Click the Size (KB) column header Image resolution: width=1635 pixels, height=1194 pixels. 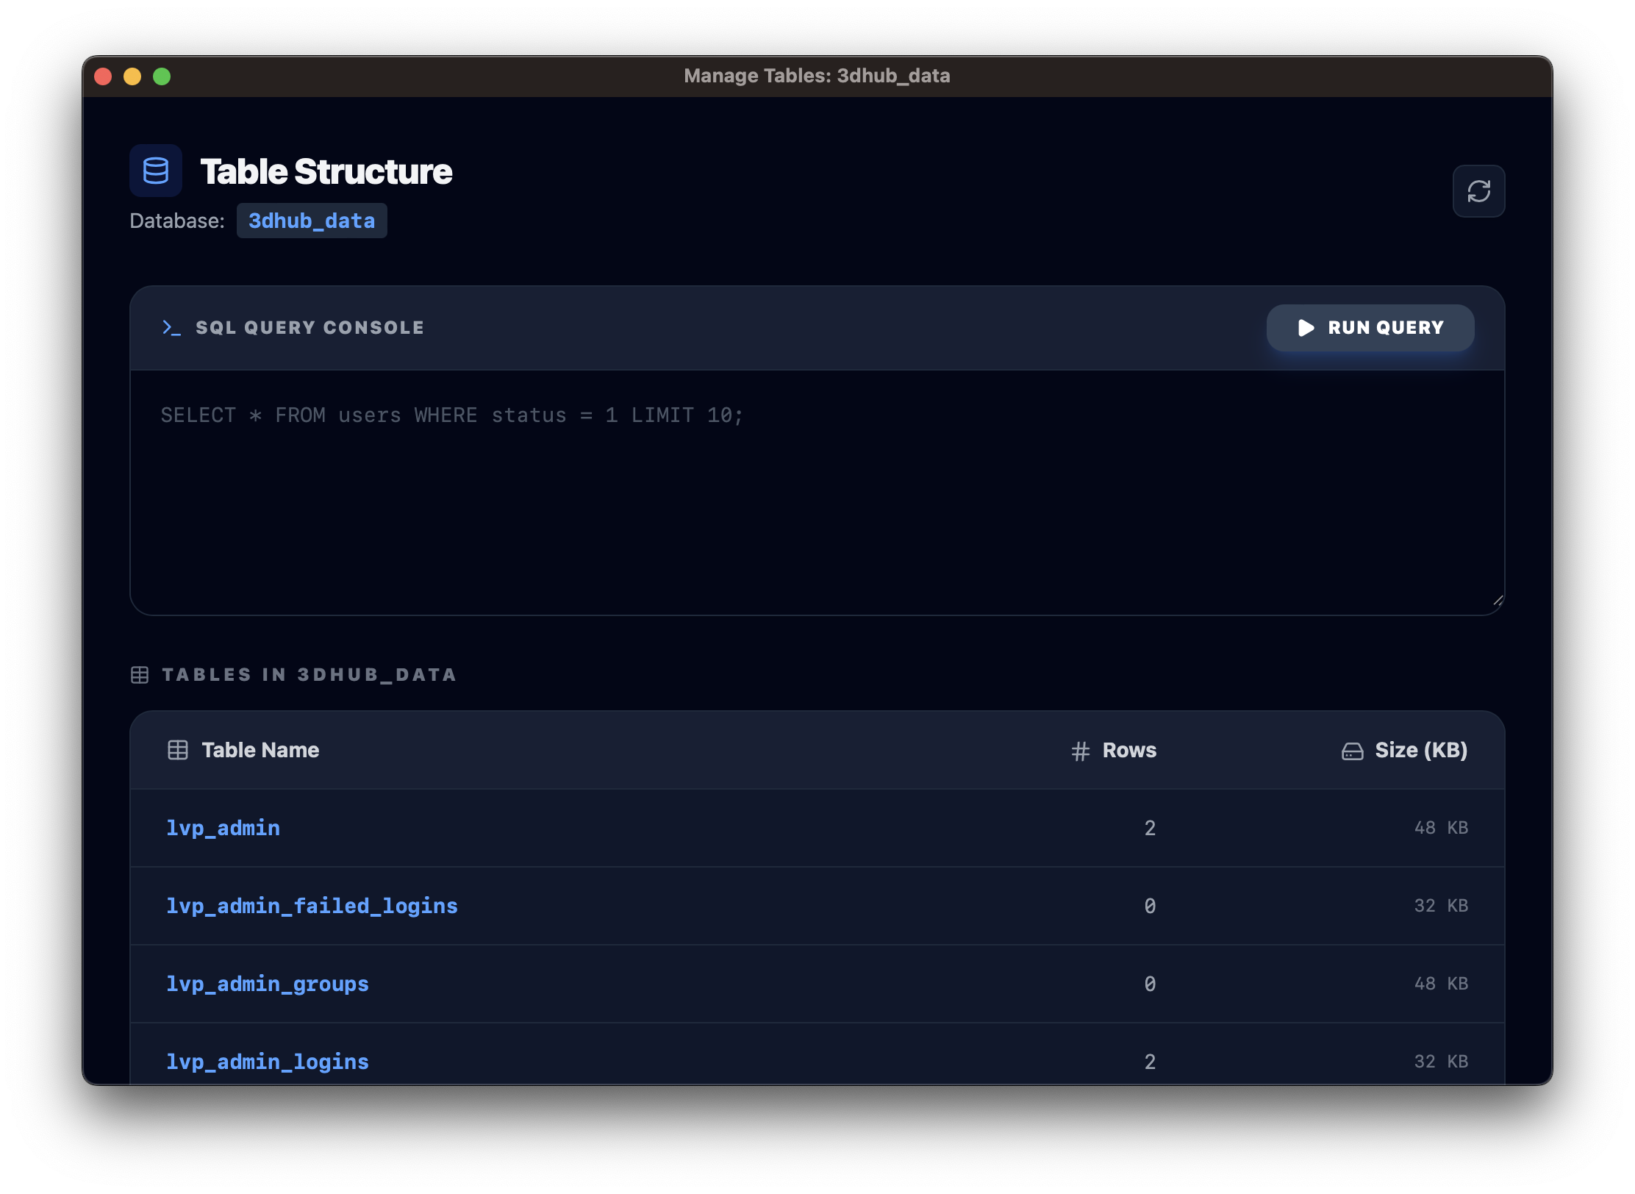click(1420, 750)
